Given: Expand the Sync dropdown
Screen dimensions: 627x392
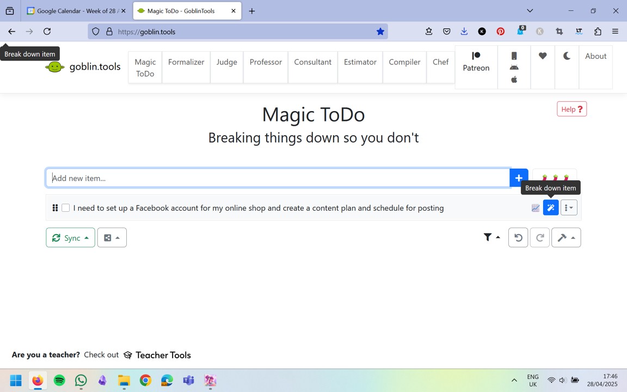Looking at the screenshot, I should click(x=70, y=237).
